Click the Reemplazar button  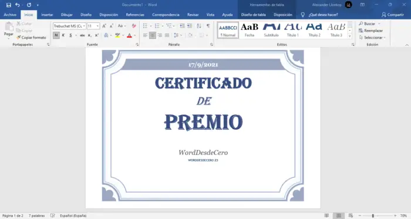point(371,31)
